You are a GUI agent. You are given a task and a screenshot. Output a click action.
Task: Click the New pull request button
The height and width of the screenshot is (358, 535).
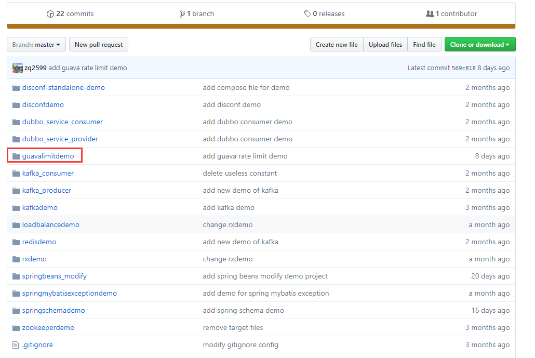coord(99,45)
